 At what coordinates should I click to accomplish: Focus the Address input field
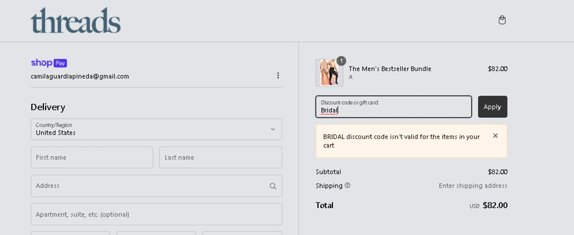click(x=149, y=186)
